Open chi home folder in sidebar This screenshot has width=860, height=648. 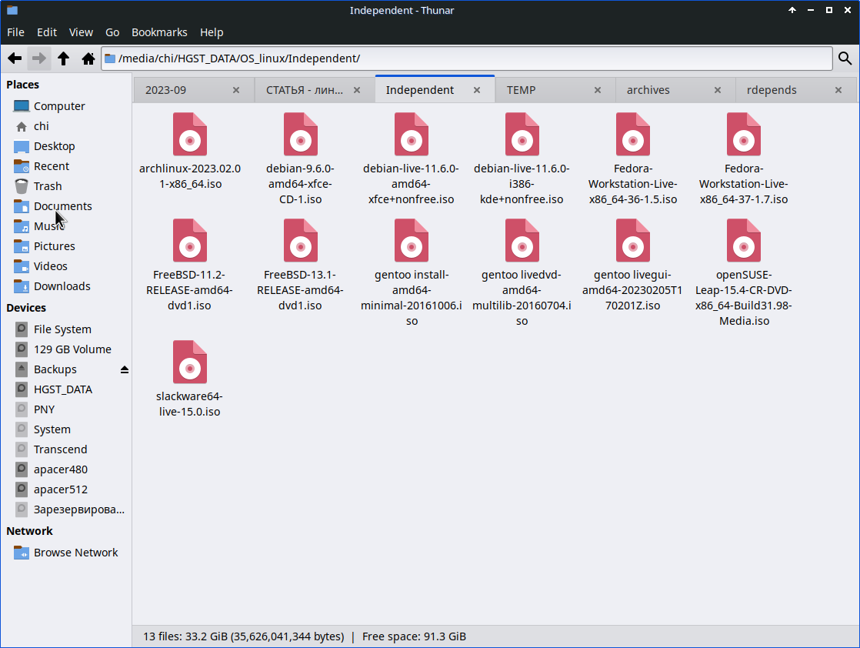(66, 126)
